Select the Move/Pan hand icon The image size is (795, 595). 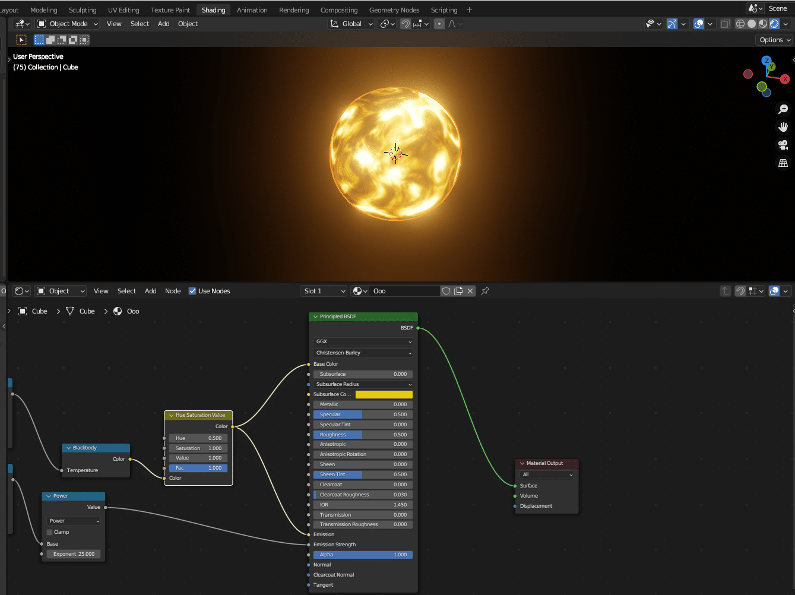tap(783, 126)
